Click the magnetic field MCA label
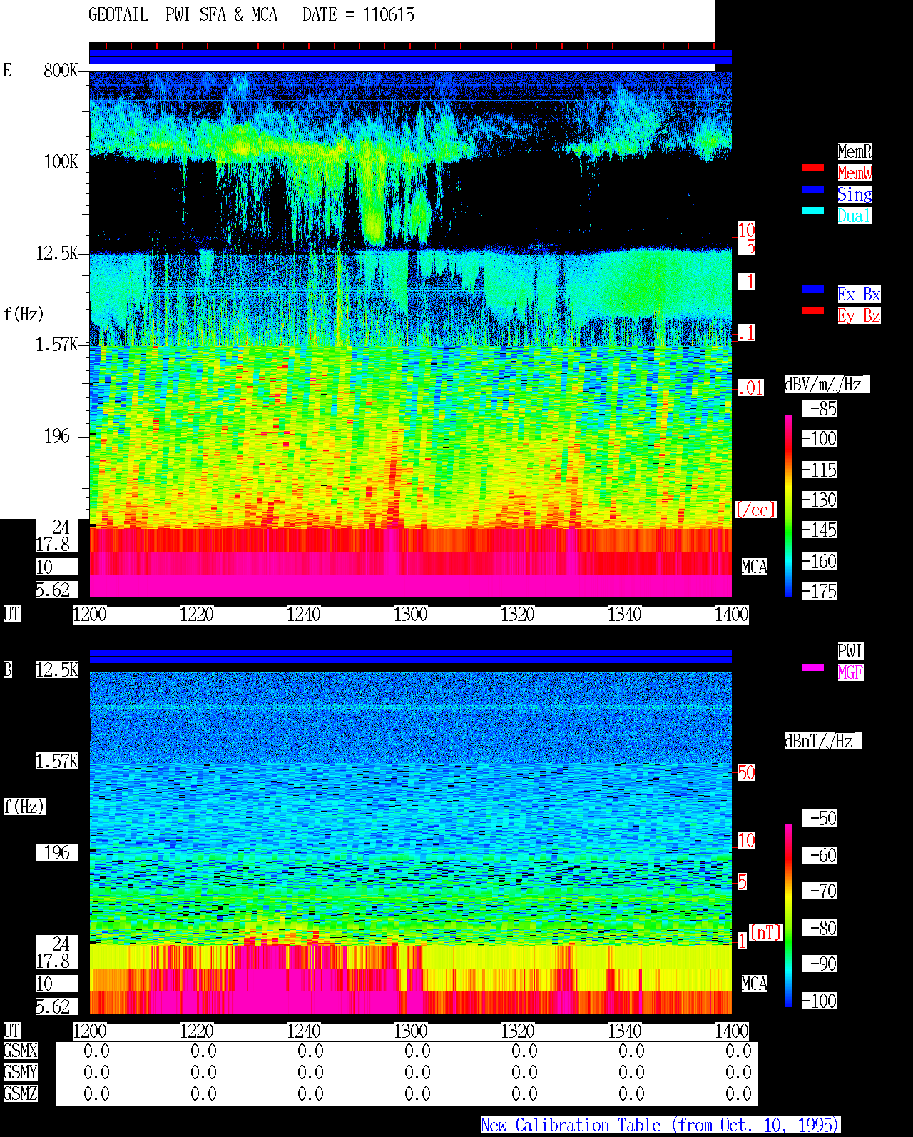Viewport: 913px width, 1137px height. click(x=754, y=984)
